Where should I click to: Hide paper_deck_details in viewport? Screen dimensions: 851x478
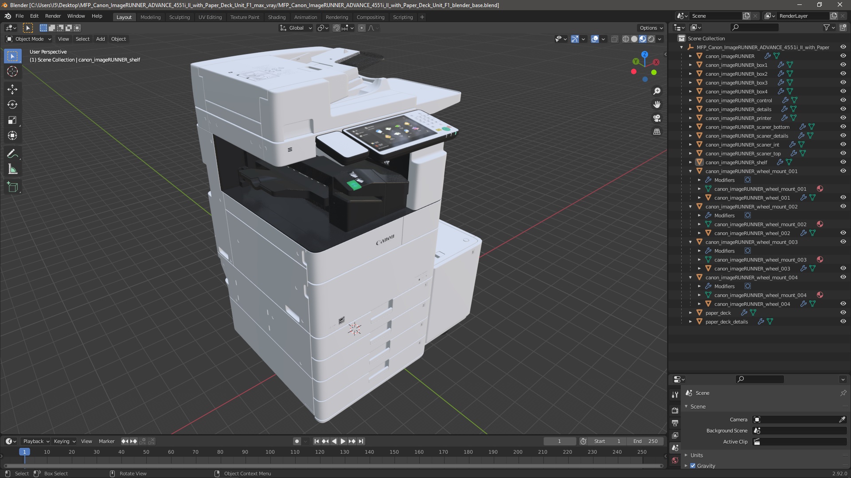843,321
